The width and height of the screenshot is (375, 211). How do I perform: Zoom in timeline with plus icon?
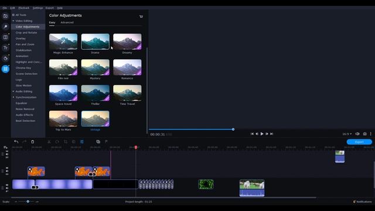[x=37, y=202]
